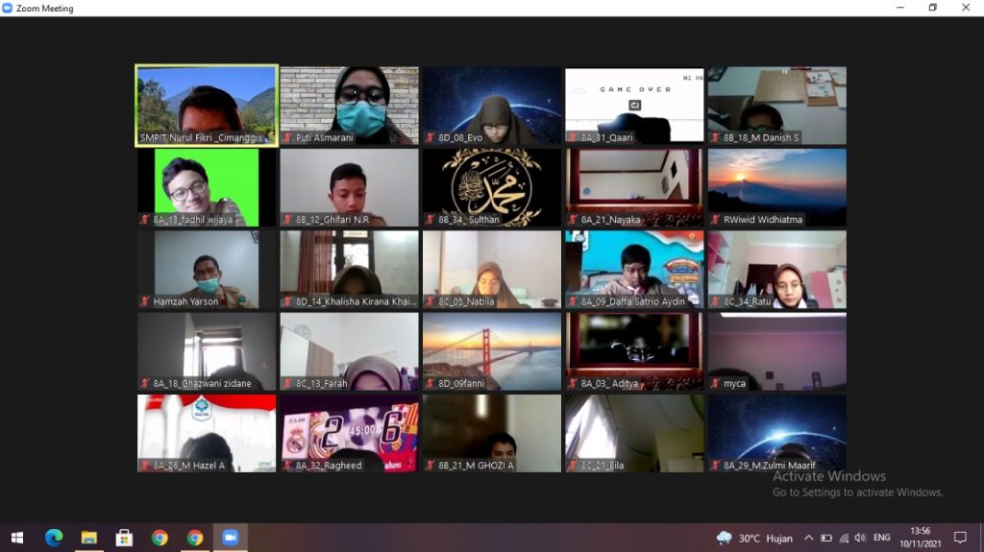This screenshot has height=552, width=984.
Task: Maximize the Zoom Meeting window
Action: point(932,8)
